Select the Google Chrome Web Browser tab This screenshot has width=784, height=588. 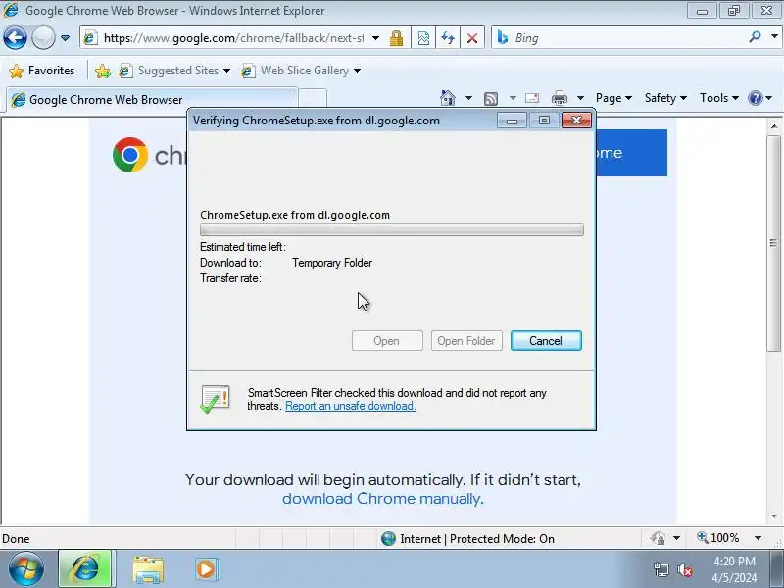152,100
